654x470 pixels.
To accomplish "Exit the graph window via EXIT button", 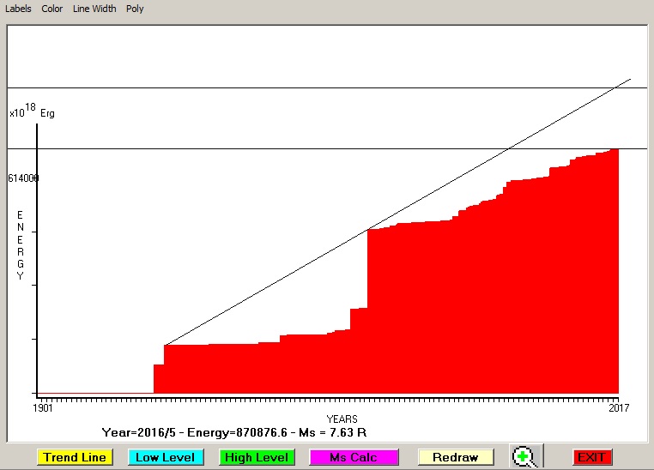I will pos(590,457).
